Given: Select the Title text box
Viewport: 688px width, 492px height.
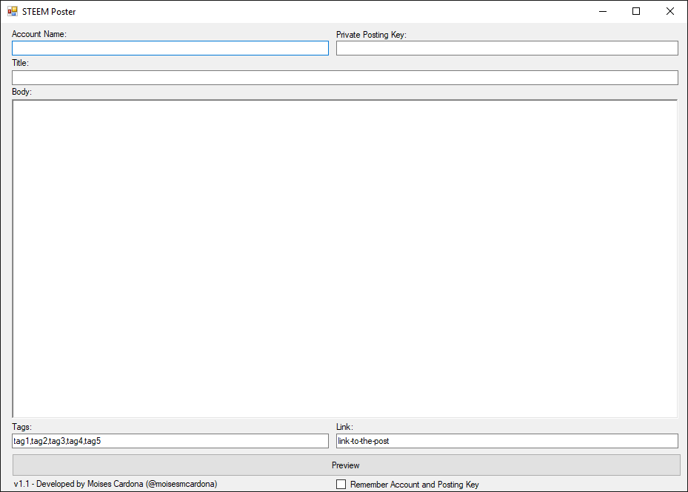Looking at the screenshot, I should 345,78.
